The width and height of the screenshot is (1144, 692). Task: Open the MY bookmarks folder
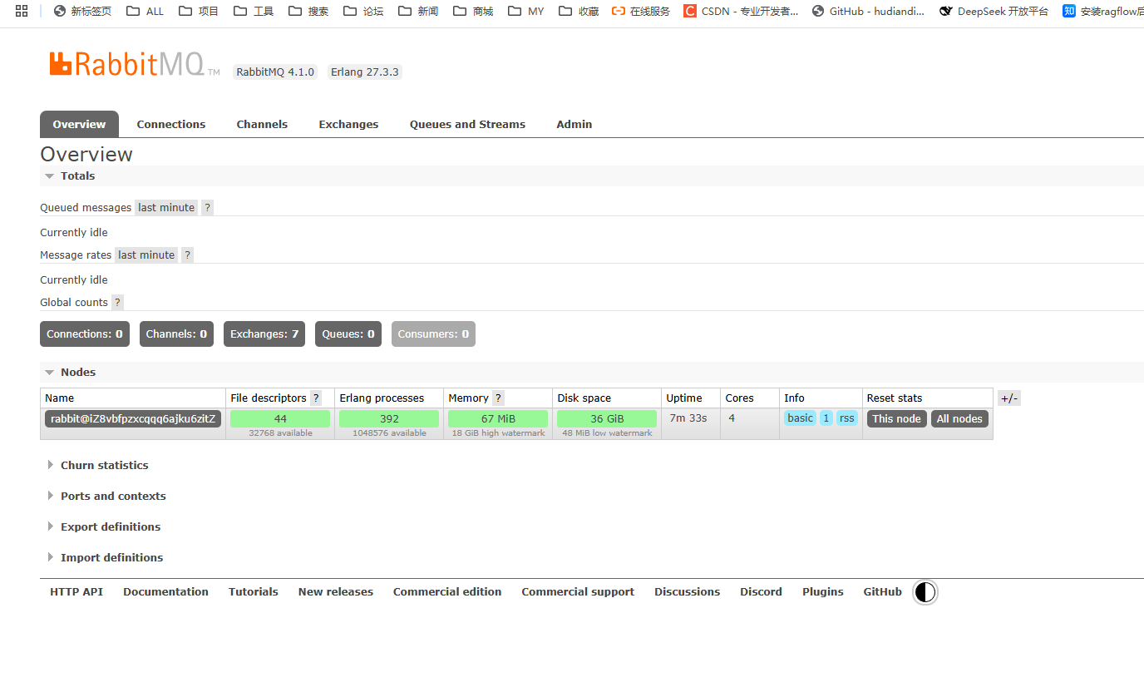click(x=525, y=11)
